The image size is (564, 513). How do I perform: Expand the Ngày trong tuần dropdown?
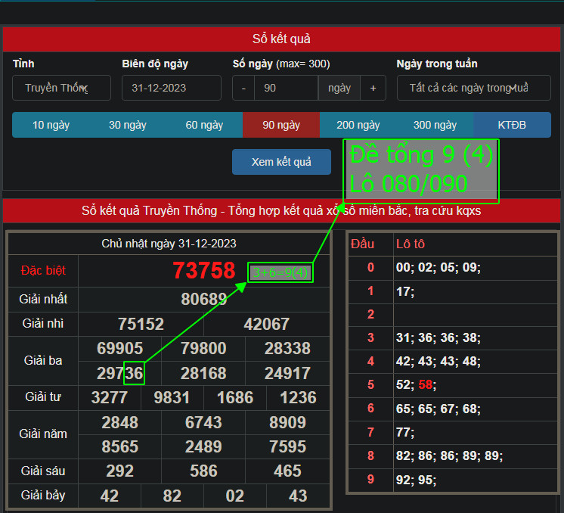coord(473,88)
